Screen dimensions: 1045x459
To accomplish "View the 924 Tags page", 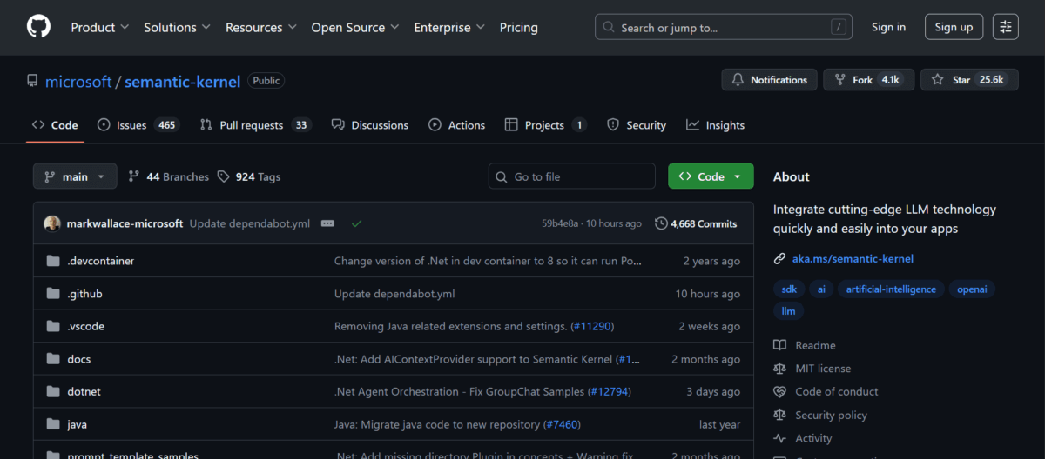I will [249, 176].
